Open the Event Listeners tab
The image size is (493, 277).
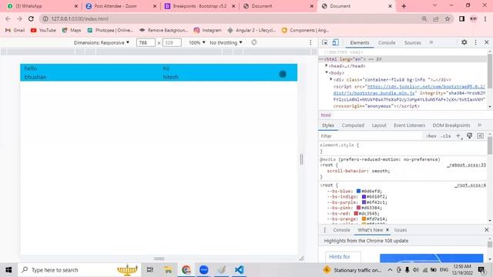pos(409,125)
